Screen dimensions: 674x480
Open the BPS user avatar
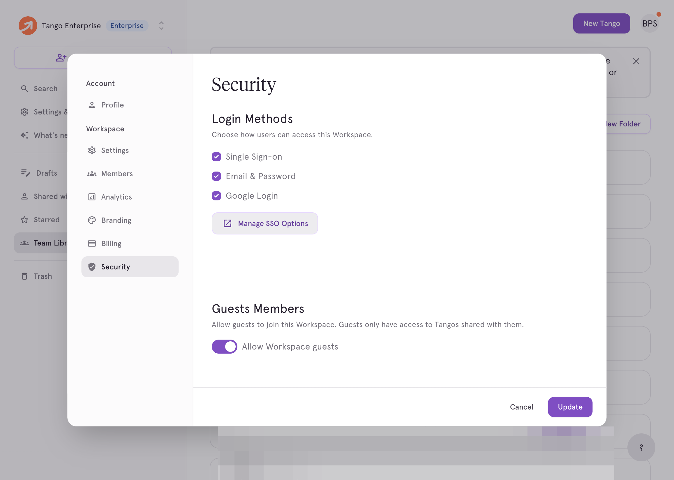click(650, 24)
